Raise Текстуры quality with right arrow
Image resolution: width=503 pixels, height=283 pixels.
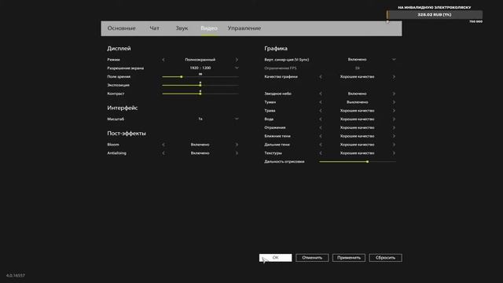coord(394,153)
